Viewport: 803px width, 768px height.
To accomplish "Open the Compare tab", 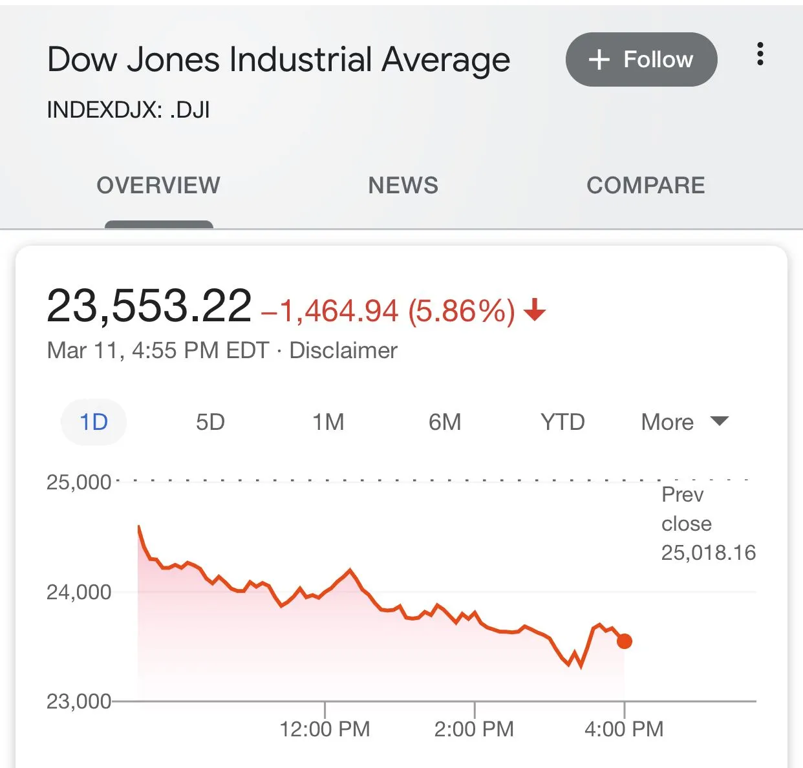I will point(645,186).
